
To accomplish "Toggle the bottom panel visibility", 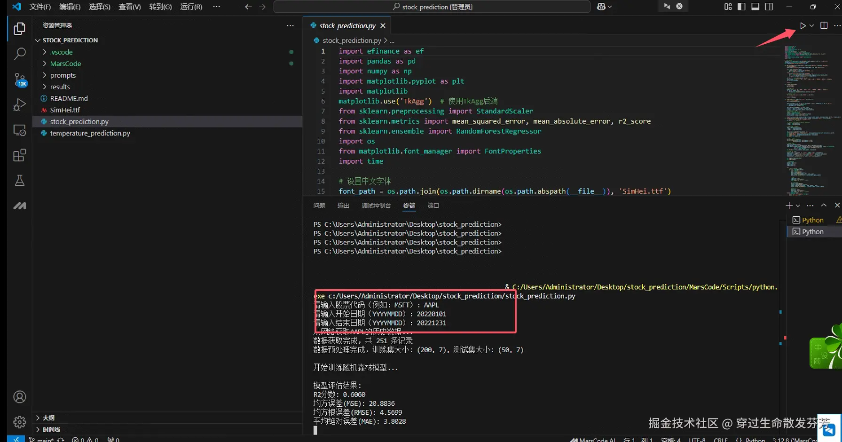I will (755, 7).
